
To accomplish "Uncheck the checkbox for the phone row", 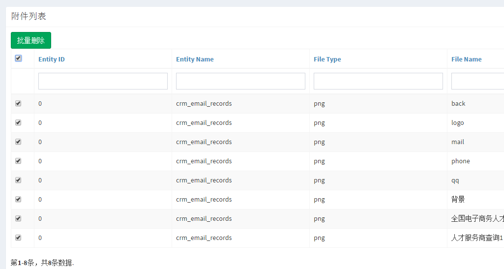I will click(x=18, y=161).
